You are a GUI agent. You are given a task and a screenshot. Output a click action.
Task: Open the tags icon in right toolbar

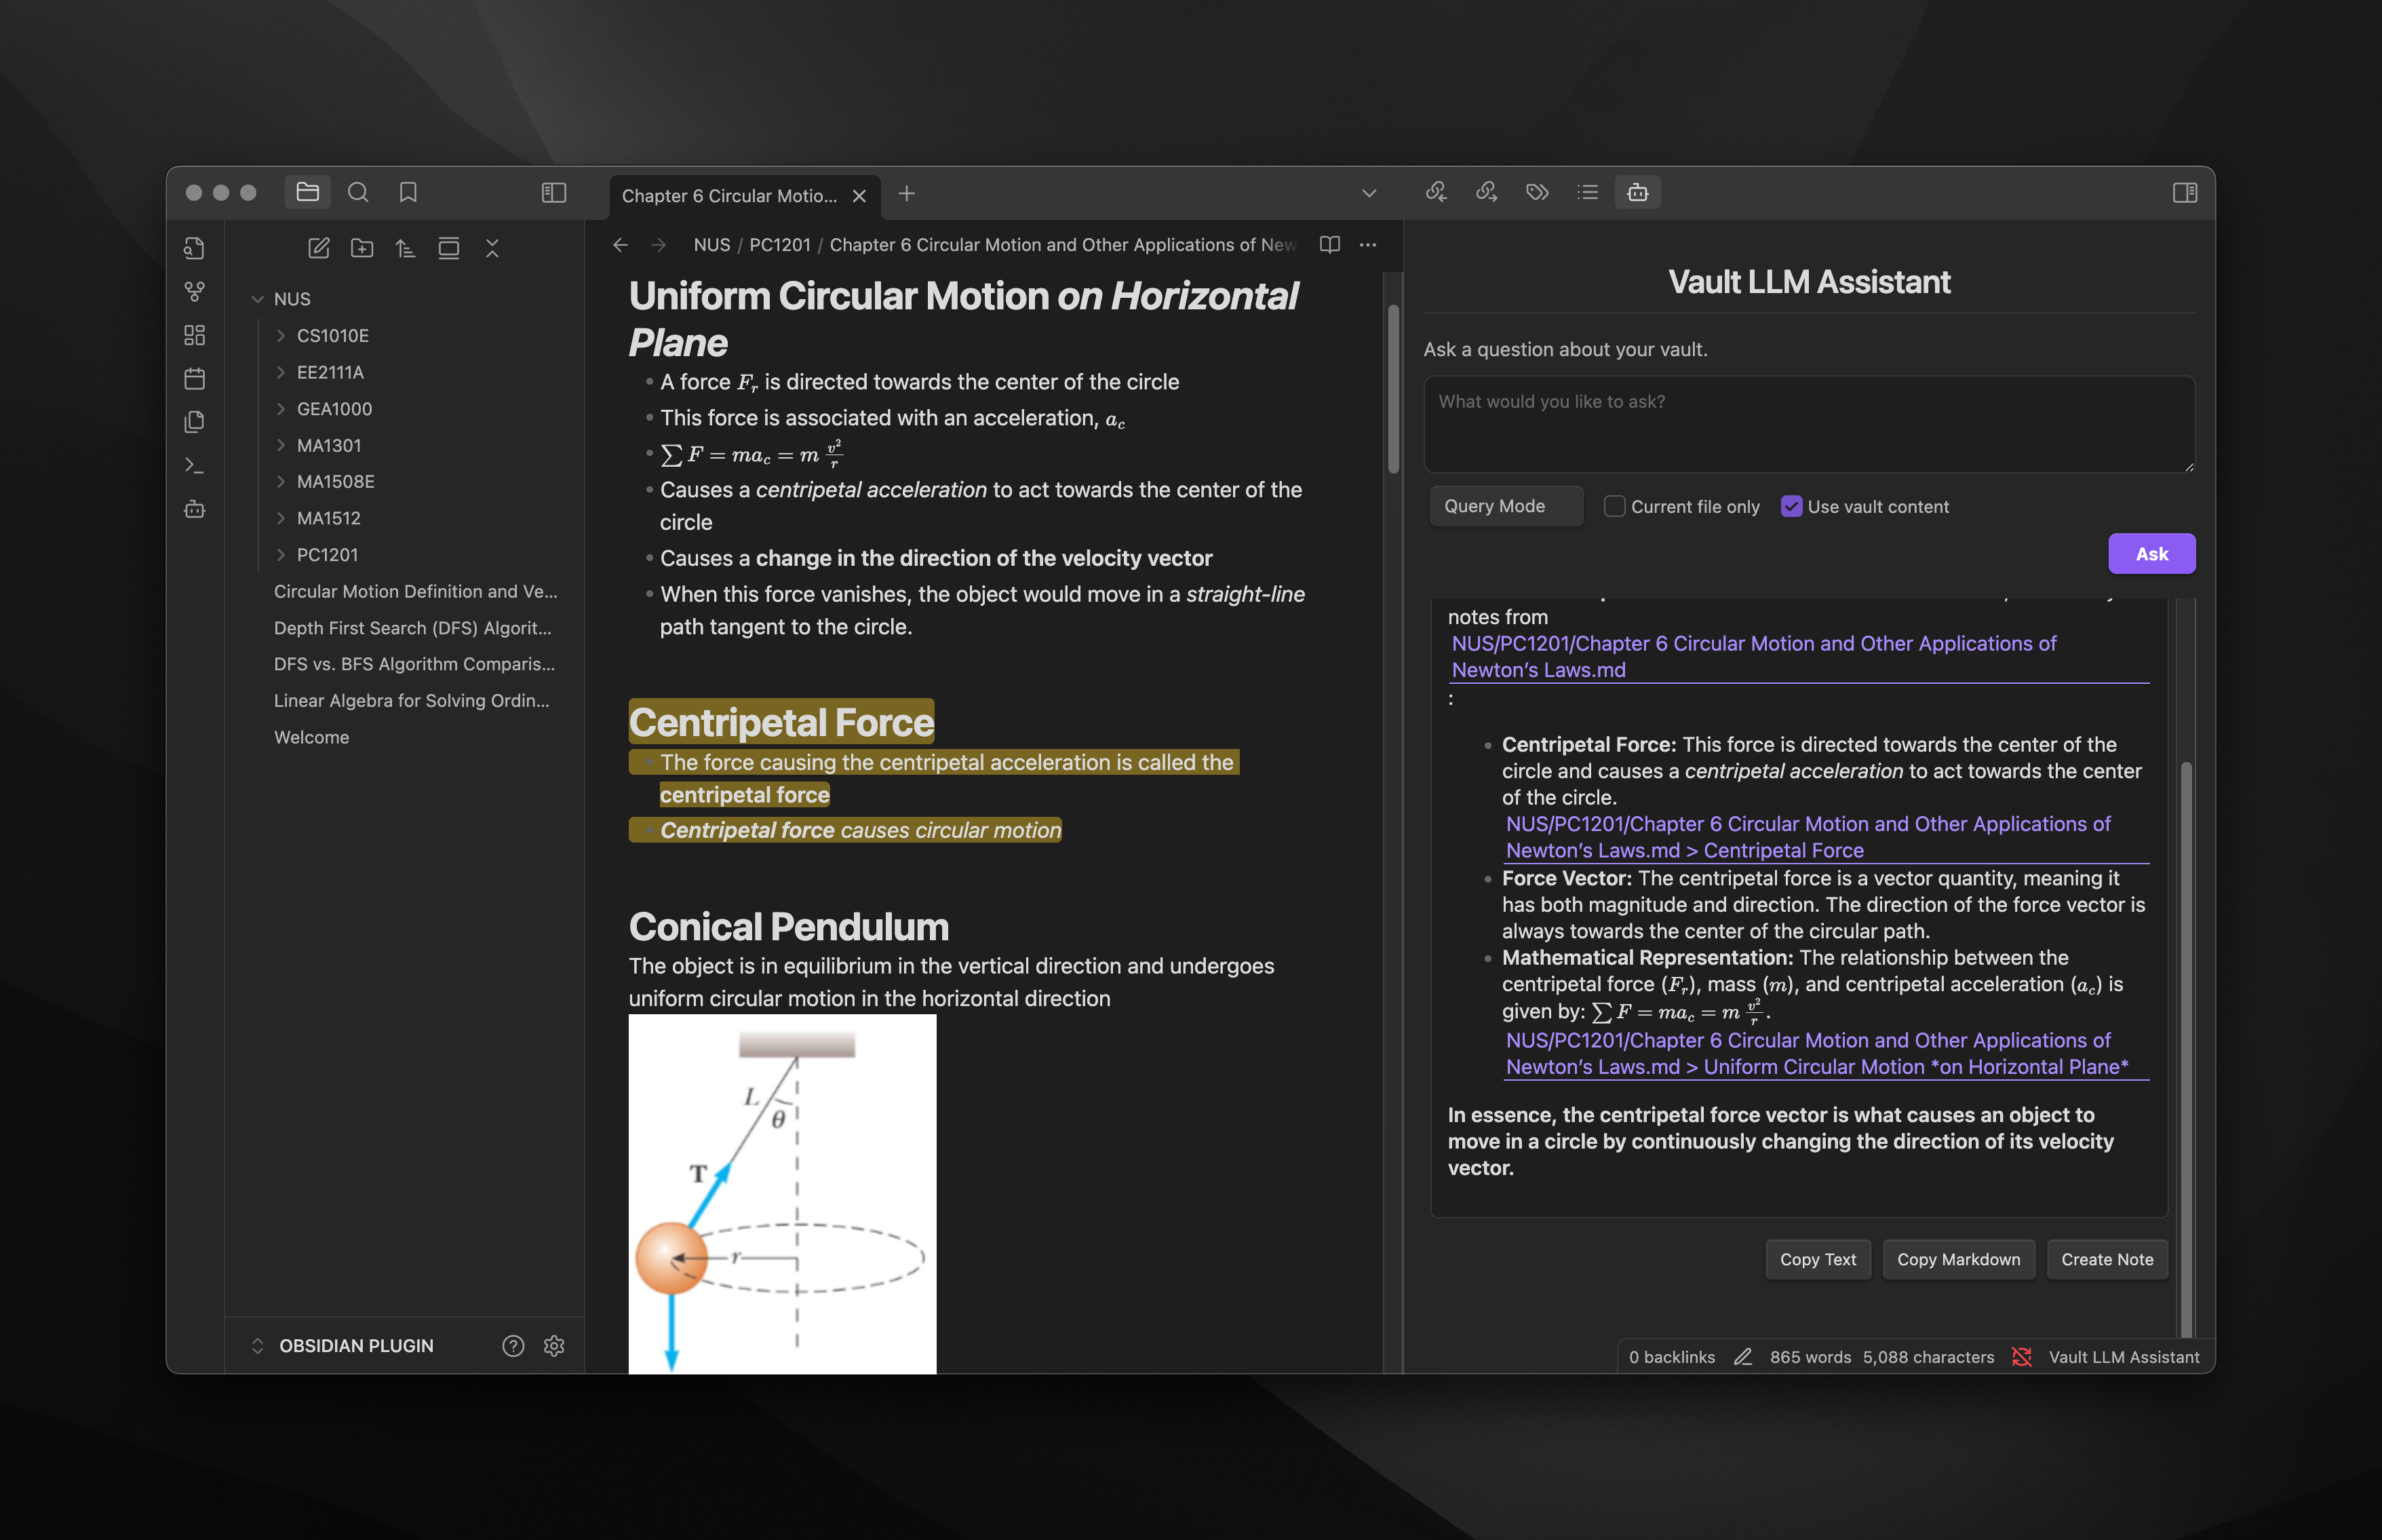pyautogui.click(x=1538, y=192)
